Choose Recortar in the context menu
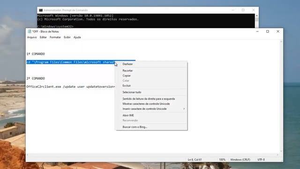300x169 pixels. coord(151,70)
